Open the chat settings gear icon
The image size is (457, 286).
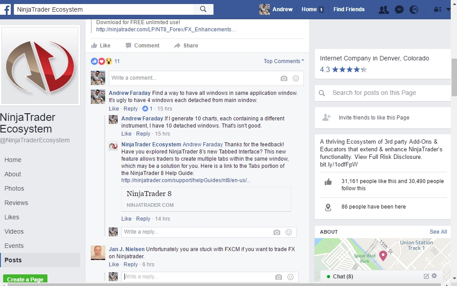(434, 276)
